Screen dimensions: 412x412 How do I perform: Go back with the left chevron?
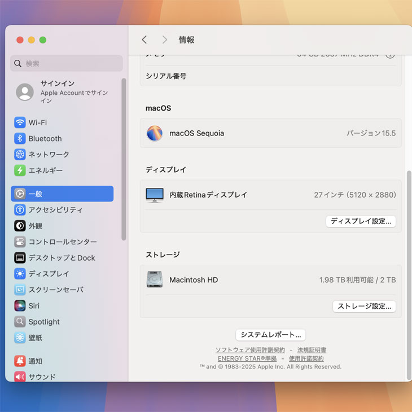(144, 40)
